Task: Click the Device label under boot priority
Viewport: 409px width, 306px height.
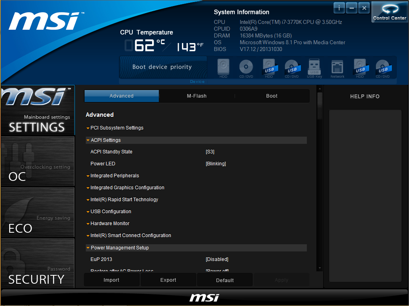Action: click(x=197, y=82)
